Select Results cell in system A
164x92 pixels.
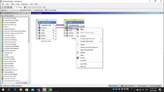tap(47, 38)
